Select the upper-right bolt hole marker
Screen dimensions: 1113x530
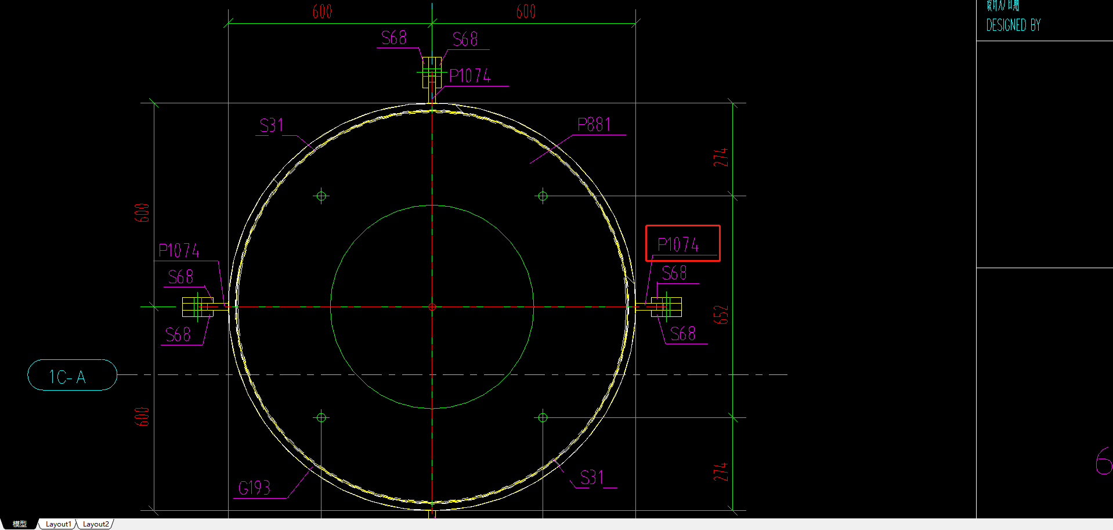point(543,196)
